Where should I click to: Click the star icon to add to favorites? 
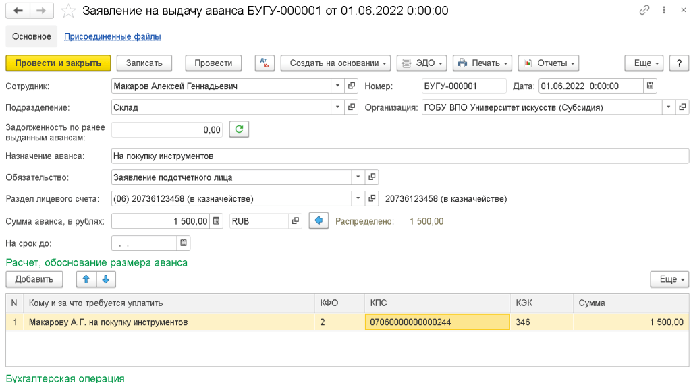pos(68,11)
